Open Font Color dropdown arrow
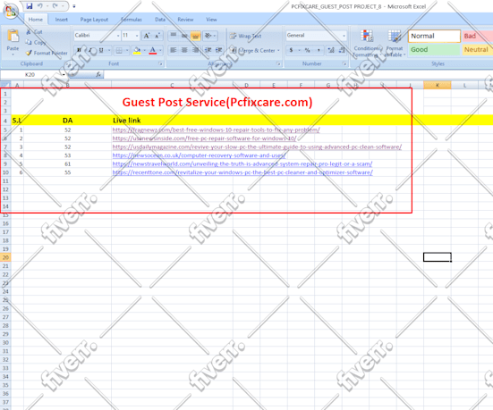Image resolution: width=493 pixels, height=410 pixels. [x=160, y=50]
